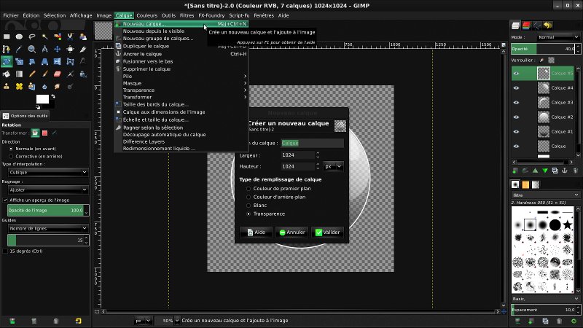Viewport: 583px width, 328px height.
Task: Swap foreground and background colors arrow
Action: 53,96
